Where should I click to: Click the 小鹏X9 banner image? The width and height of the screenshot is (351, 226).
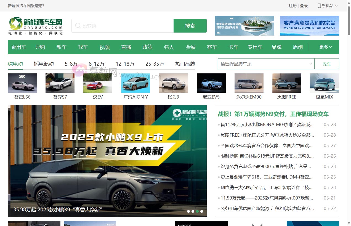click(107, 161)
